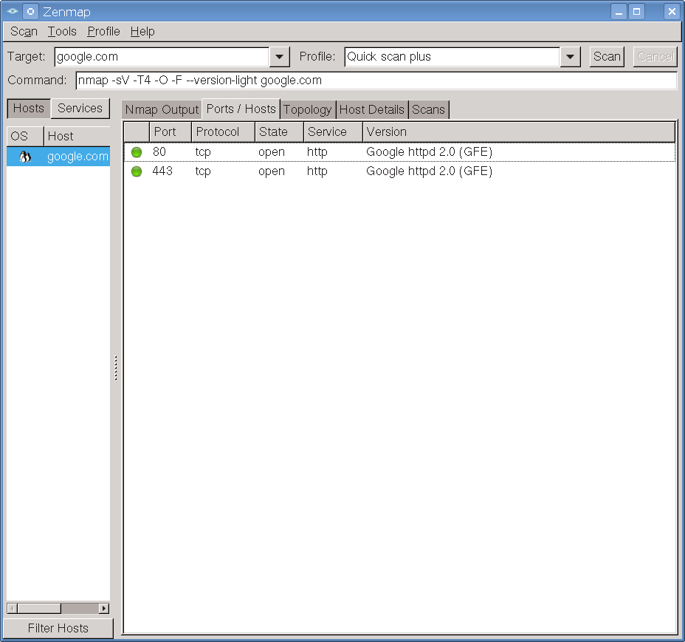Viewport: 685px width, 642px height.
Task: Click Google httpd version cell for port 80
Action: pyautogui.click(x=430, y=152)
